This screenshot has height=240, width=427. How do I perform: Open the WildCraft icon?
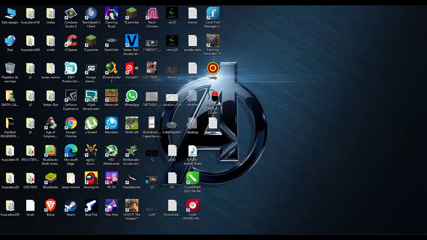(x=131, y=125)
